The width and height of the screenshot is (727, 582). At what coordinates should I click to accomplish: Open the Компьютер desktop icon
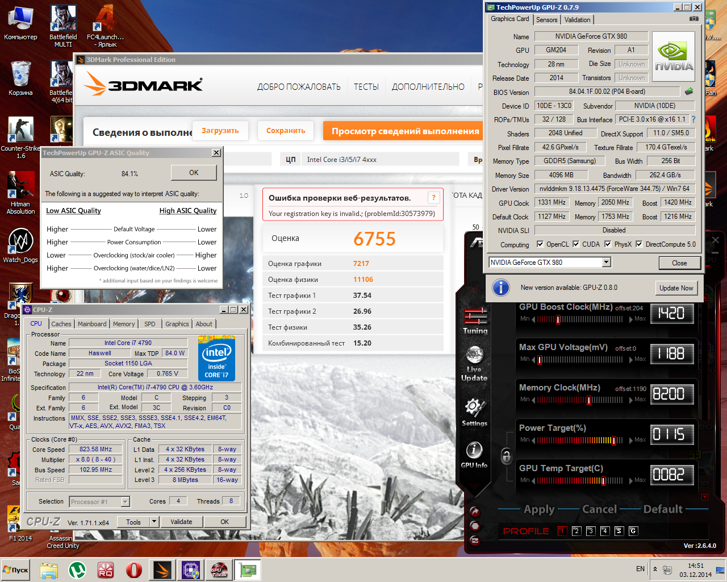(x=20, y=23)
